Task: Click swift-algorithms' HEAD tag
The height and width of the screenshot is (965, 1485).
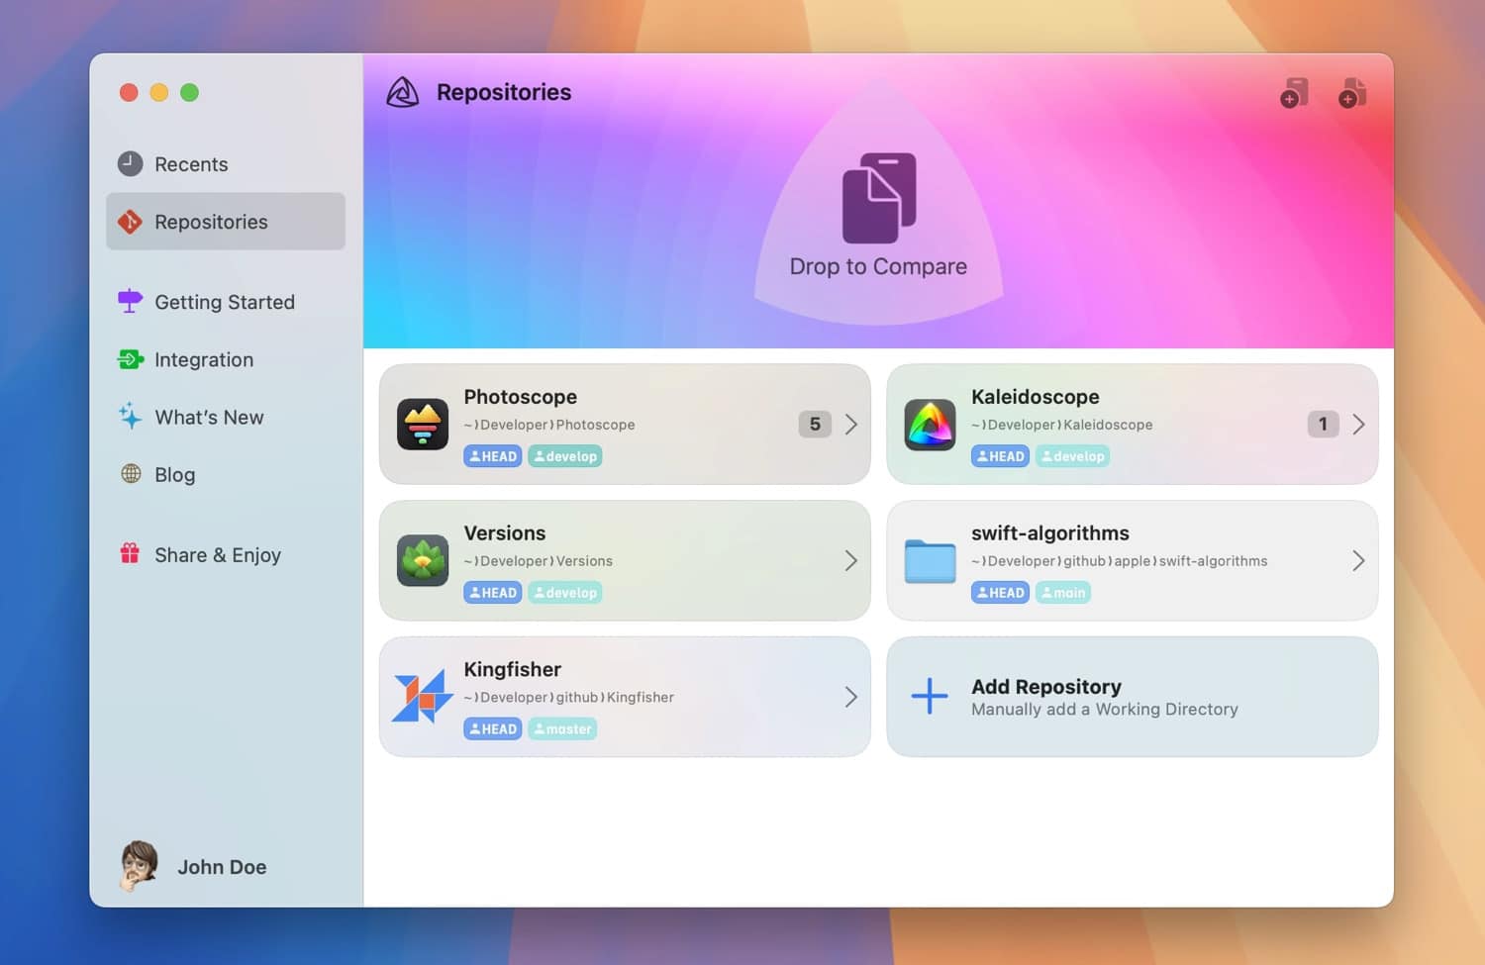Action: coord(1000,593)
